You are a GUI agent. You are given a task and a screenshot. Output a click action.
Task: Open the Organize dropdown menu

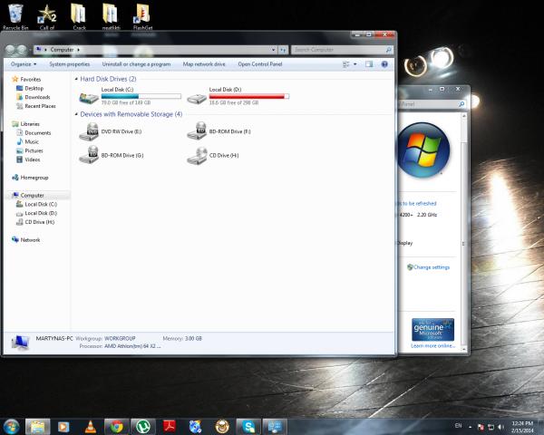pos(24,64)
